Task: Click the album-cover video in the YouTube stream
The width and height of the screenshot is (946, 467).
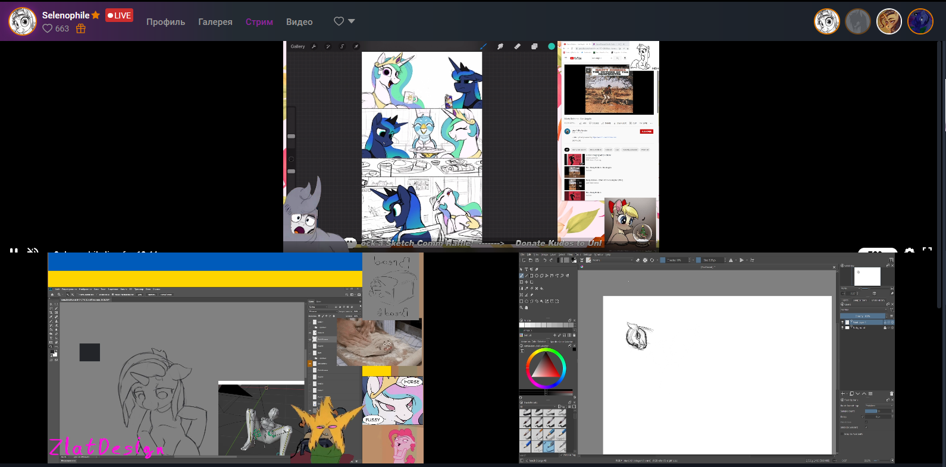Action: pyautogui.click(x=609, y=89)
